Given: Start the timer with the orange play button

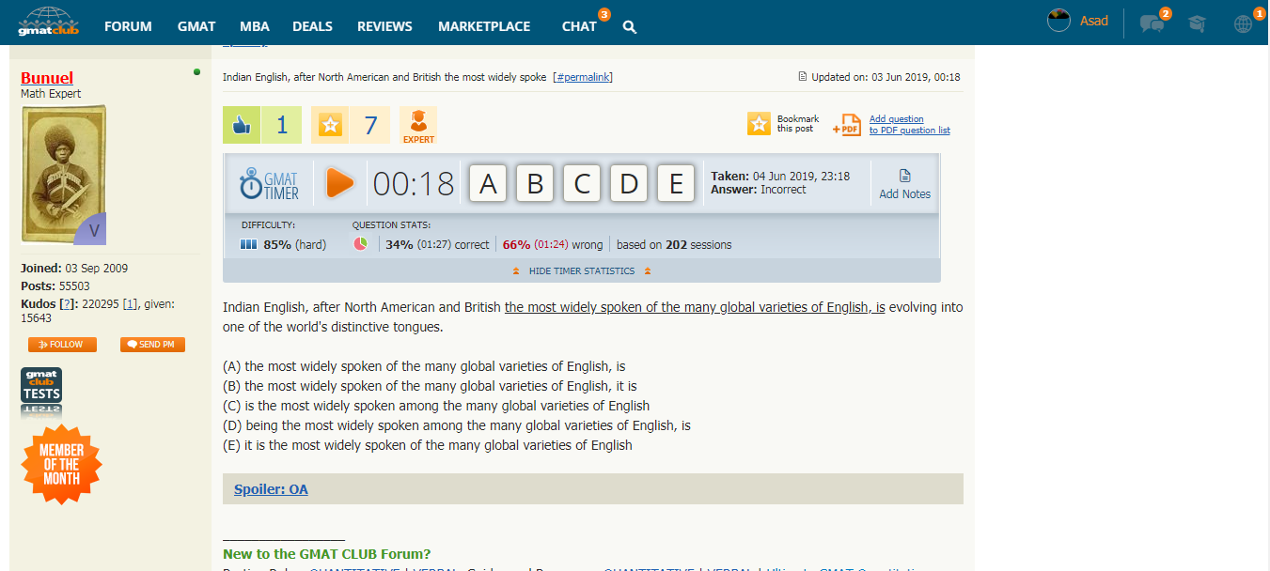Looking at the screenshot, I should [x=339, y=183].
